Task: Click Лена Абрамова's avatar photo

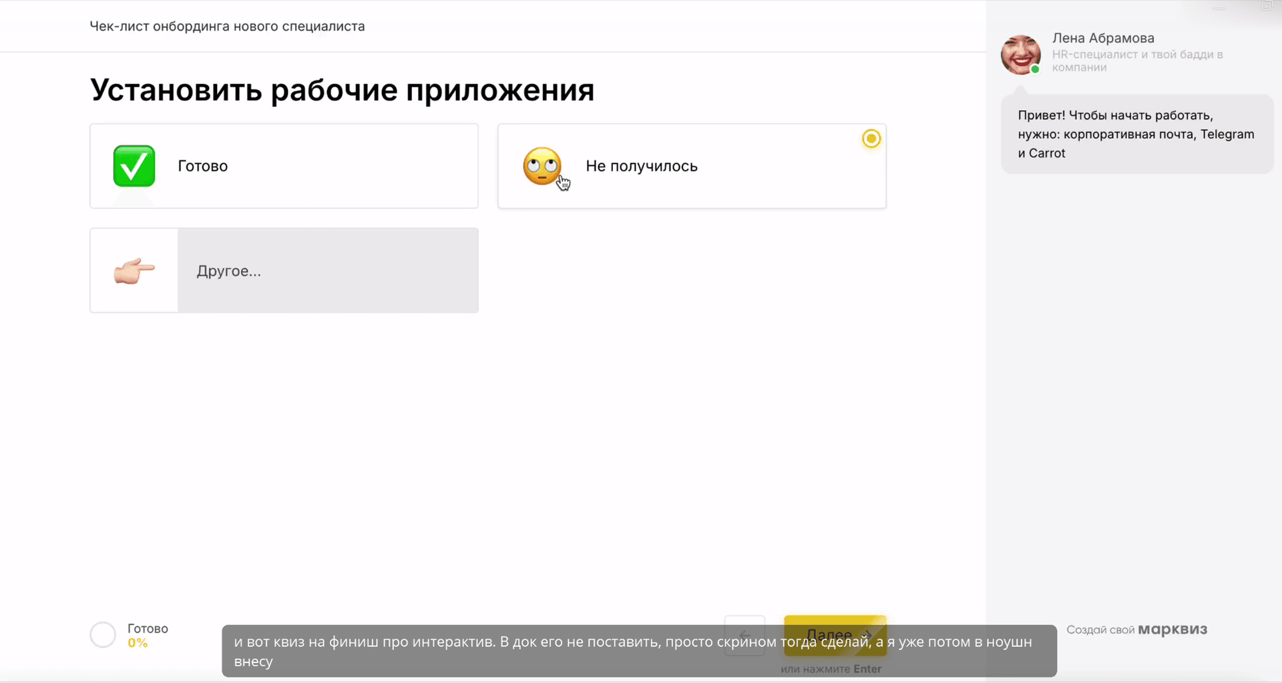Action: tap(1021, 54)
